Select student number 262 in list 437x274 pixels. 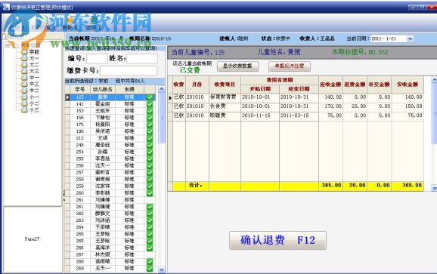[x=80, y=214]
